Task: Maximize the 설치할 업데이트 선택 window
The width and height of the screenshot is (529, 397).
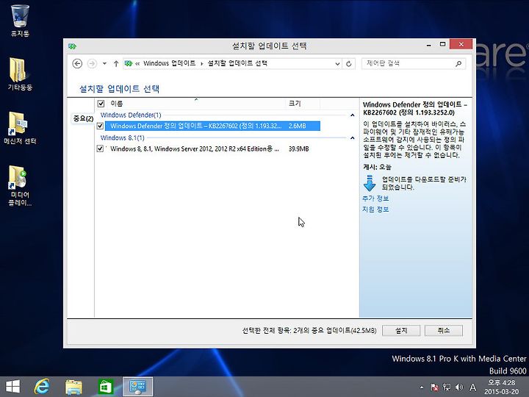Action: coord(442,45)
